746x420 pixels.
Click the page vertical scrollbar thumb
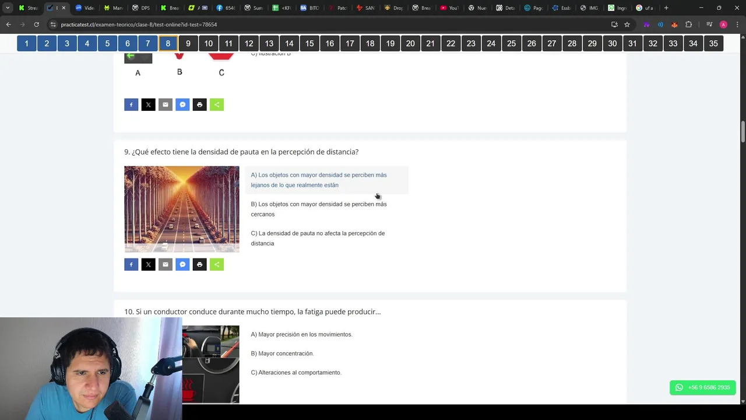point(743,131)
